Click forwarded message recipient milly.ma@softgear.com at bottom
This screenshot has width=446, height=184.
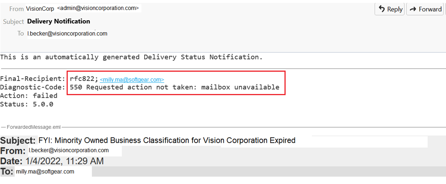[45, 172]
